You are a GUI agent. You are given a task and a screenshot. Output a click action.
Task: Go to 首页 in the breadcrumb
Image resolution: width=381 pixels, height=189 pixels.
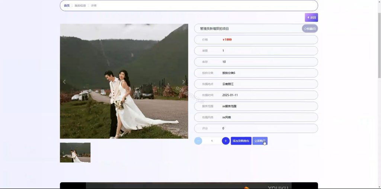tap(67, 5)
